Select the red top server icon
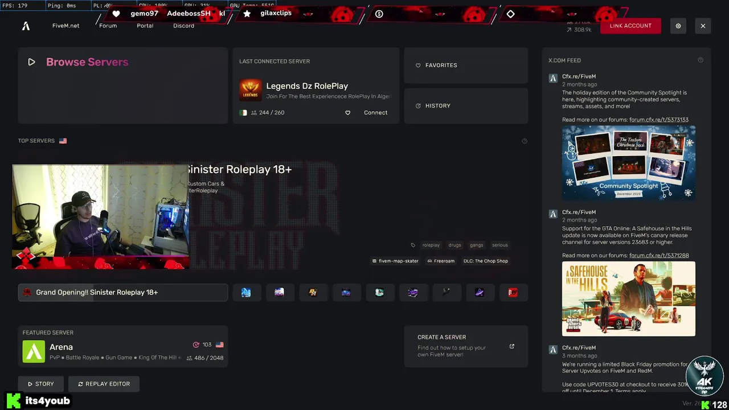Image resolution: width=729 pixels, height=410 pixels. (x=513, y=292)
